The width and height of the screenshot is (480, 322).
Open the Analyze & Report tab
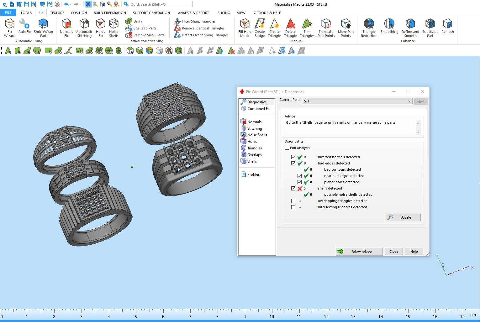[x=193, y=13]
